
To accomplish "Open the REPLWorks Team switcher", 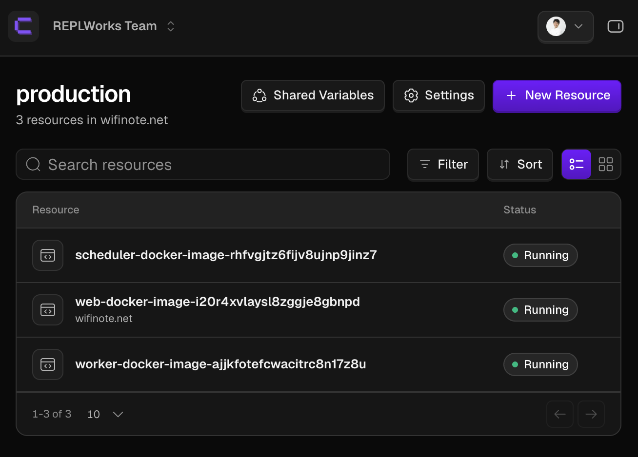I will click(x=114, y=26).
